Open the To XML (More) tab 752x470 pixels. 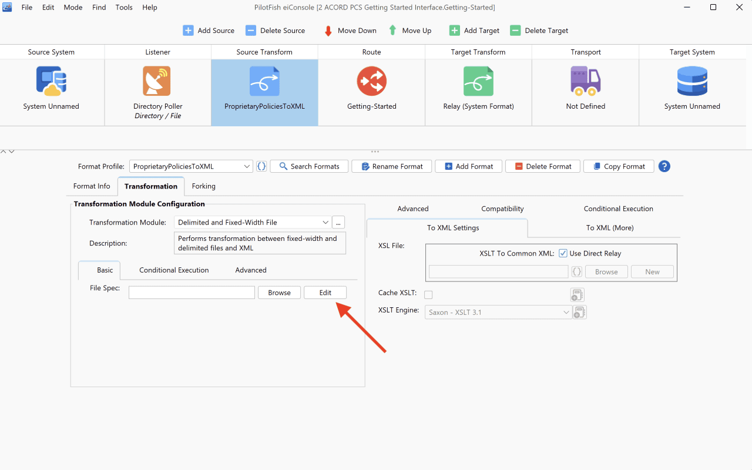click(609, 228)
